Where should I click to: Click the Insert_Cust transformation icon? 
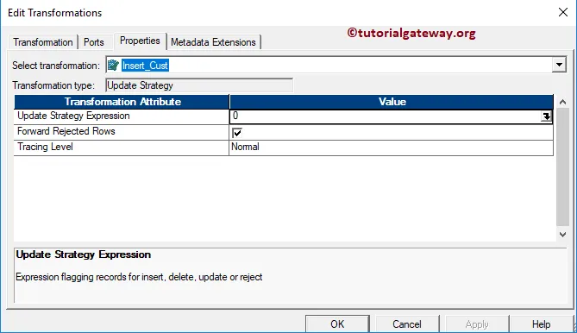(x=113, y=65)
